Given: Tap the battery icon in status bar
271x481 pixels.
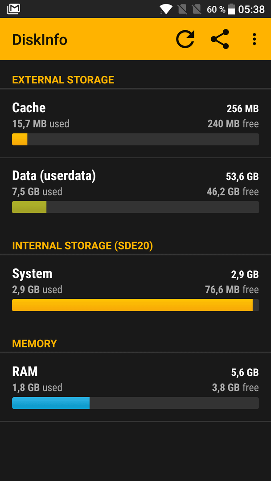Looking at the screenshot, I should click(x=231, y=9).
